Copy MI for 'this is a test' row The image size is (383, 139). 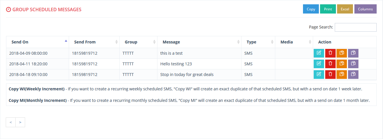coord(353,53)
